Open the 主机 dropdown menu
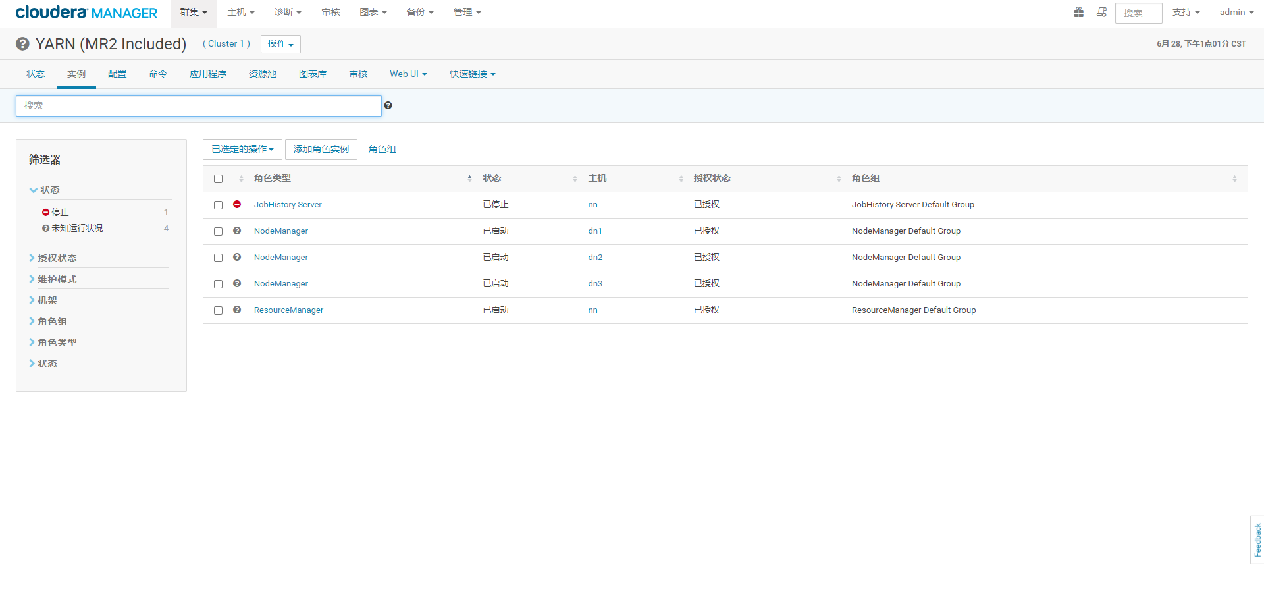Screen dimensions: 1264x598 click(x=241, y=13)
